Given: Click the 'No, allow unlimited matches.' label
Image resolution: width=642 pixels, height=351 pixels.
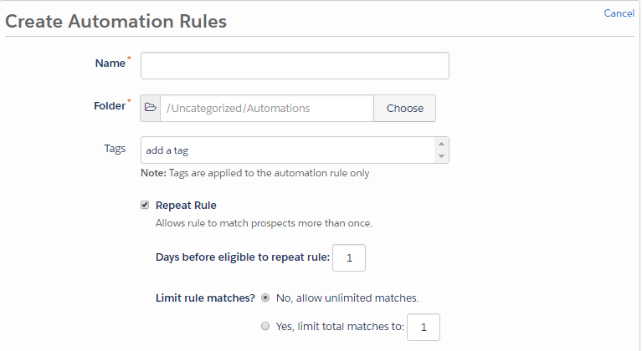Looking at the screenshot, I should click(347, 298).
